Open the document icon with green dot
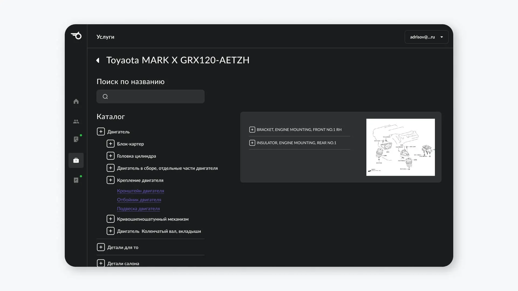The width and height of the screenshot is (518, 291). point(76,139)
